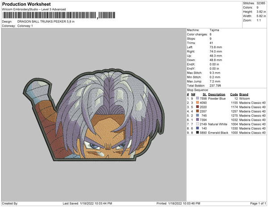Image resolution: width=268 pixels, height=207 pixels.
Task: Click the 'Powder Blue' description text
Action: tap(217, 99)
